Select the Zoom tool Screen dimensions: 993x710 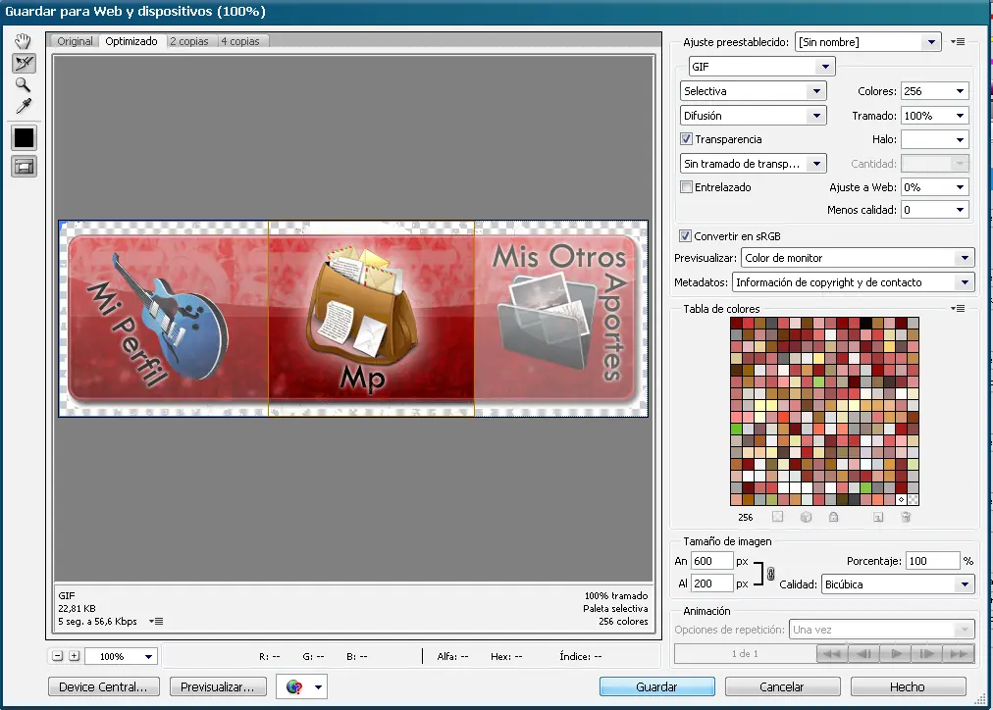point(24,84)
